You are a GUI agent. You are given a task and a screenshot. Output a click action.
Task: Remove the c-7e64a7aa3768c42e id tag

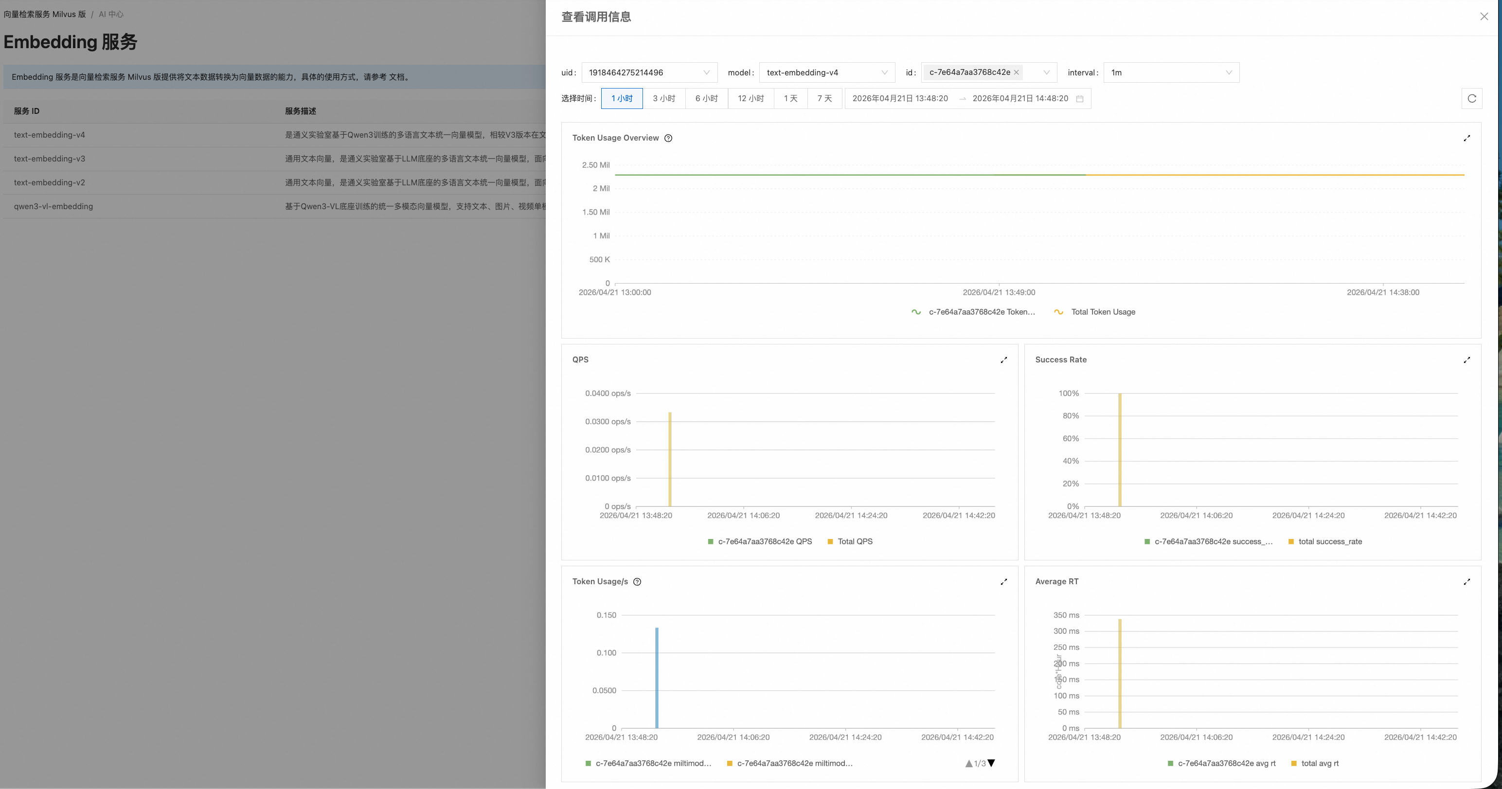click(x=1016, y=72)
